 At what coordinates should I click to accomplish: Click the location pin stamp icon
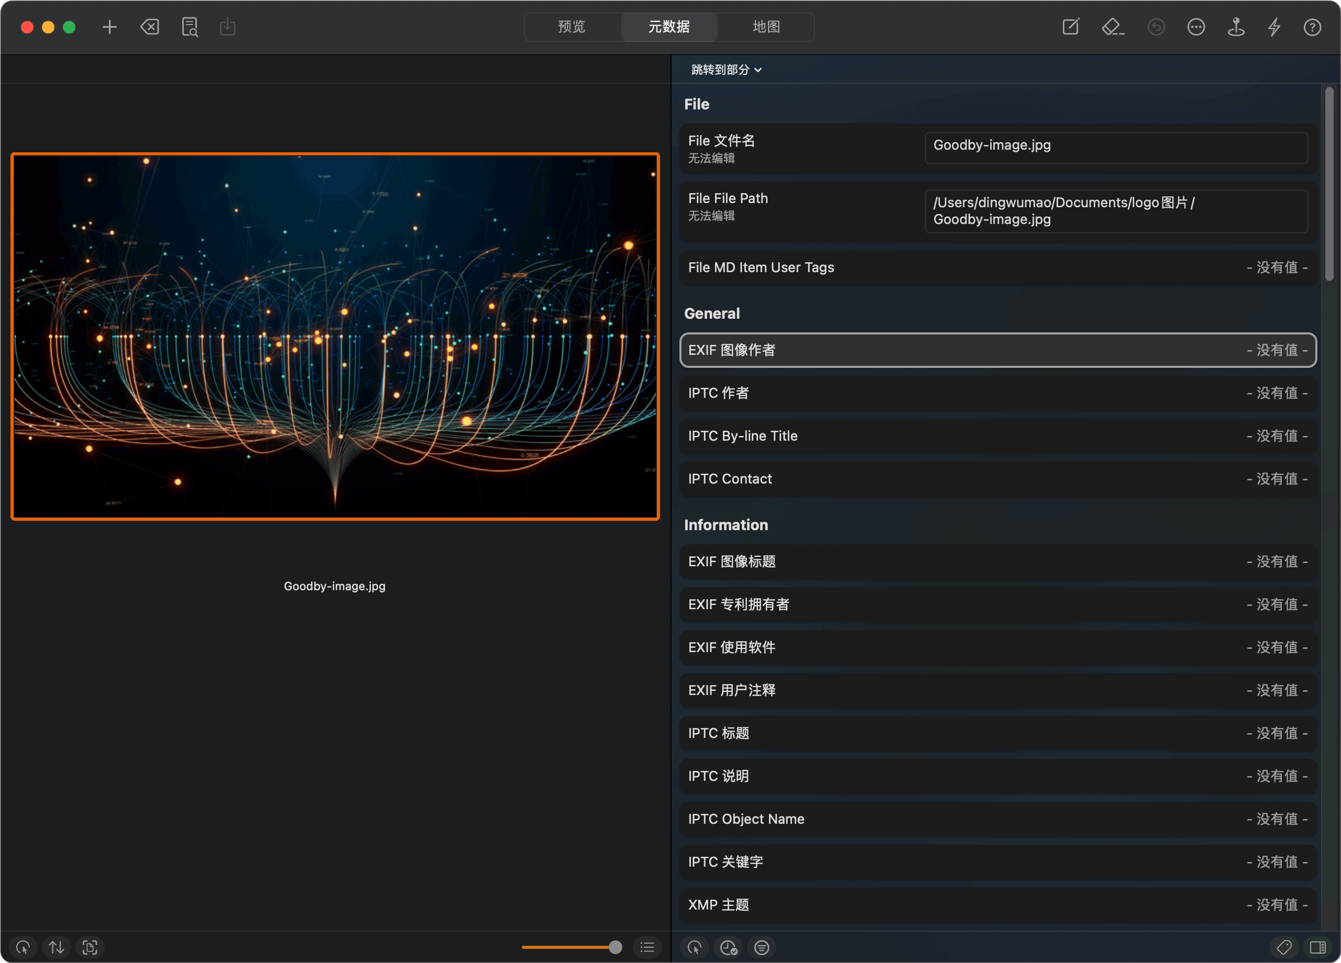pyautogui.click(x=1236, y=27)
